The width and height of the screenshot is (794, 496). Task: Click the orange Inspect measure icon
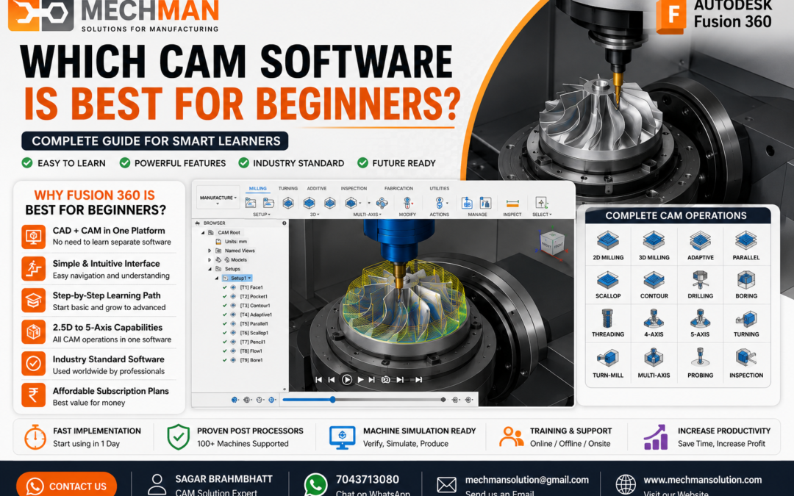pos(512,204)
